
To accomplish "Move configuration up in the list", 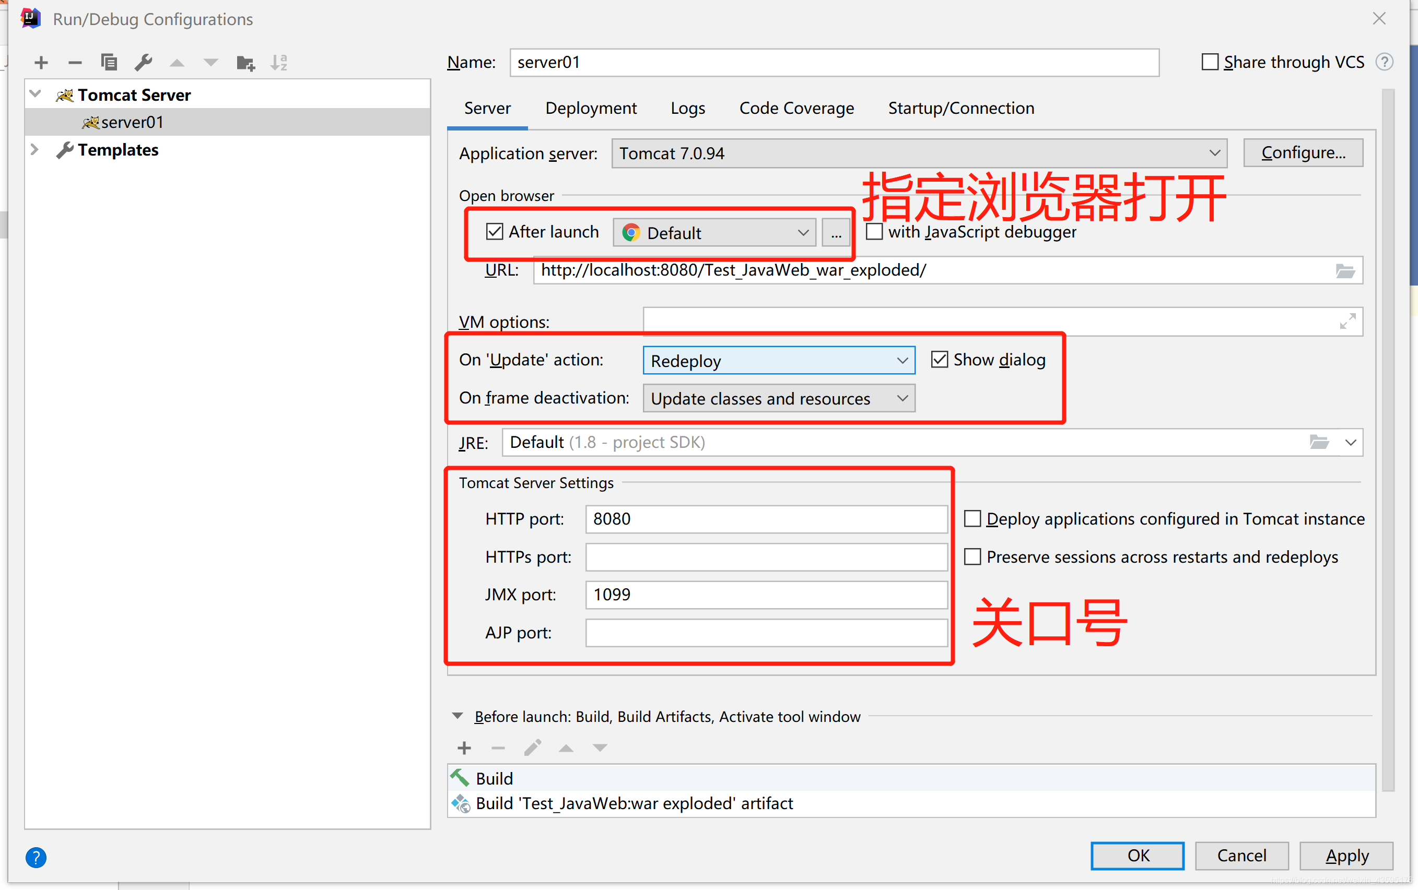I will [x=177, y=63].
